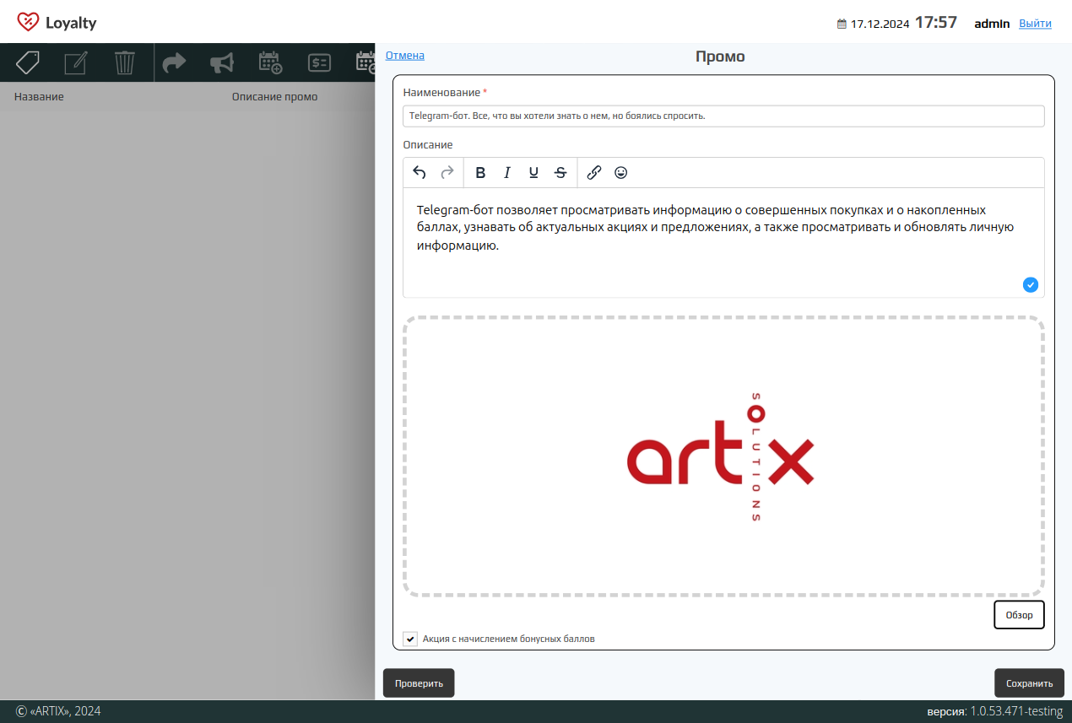The image size is (1072, 723).
Task: Click the Наименование input field
Action: pyautogui.click(x=723, y=116)
